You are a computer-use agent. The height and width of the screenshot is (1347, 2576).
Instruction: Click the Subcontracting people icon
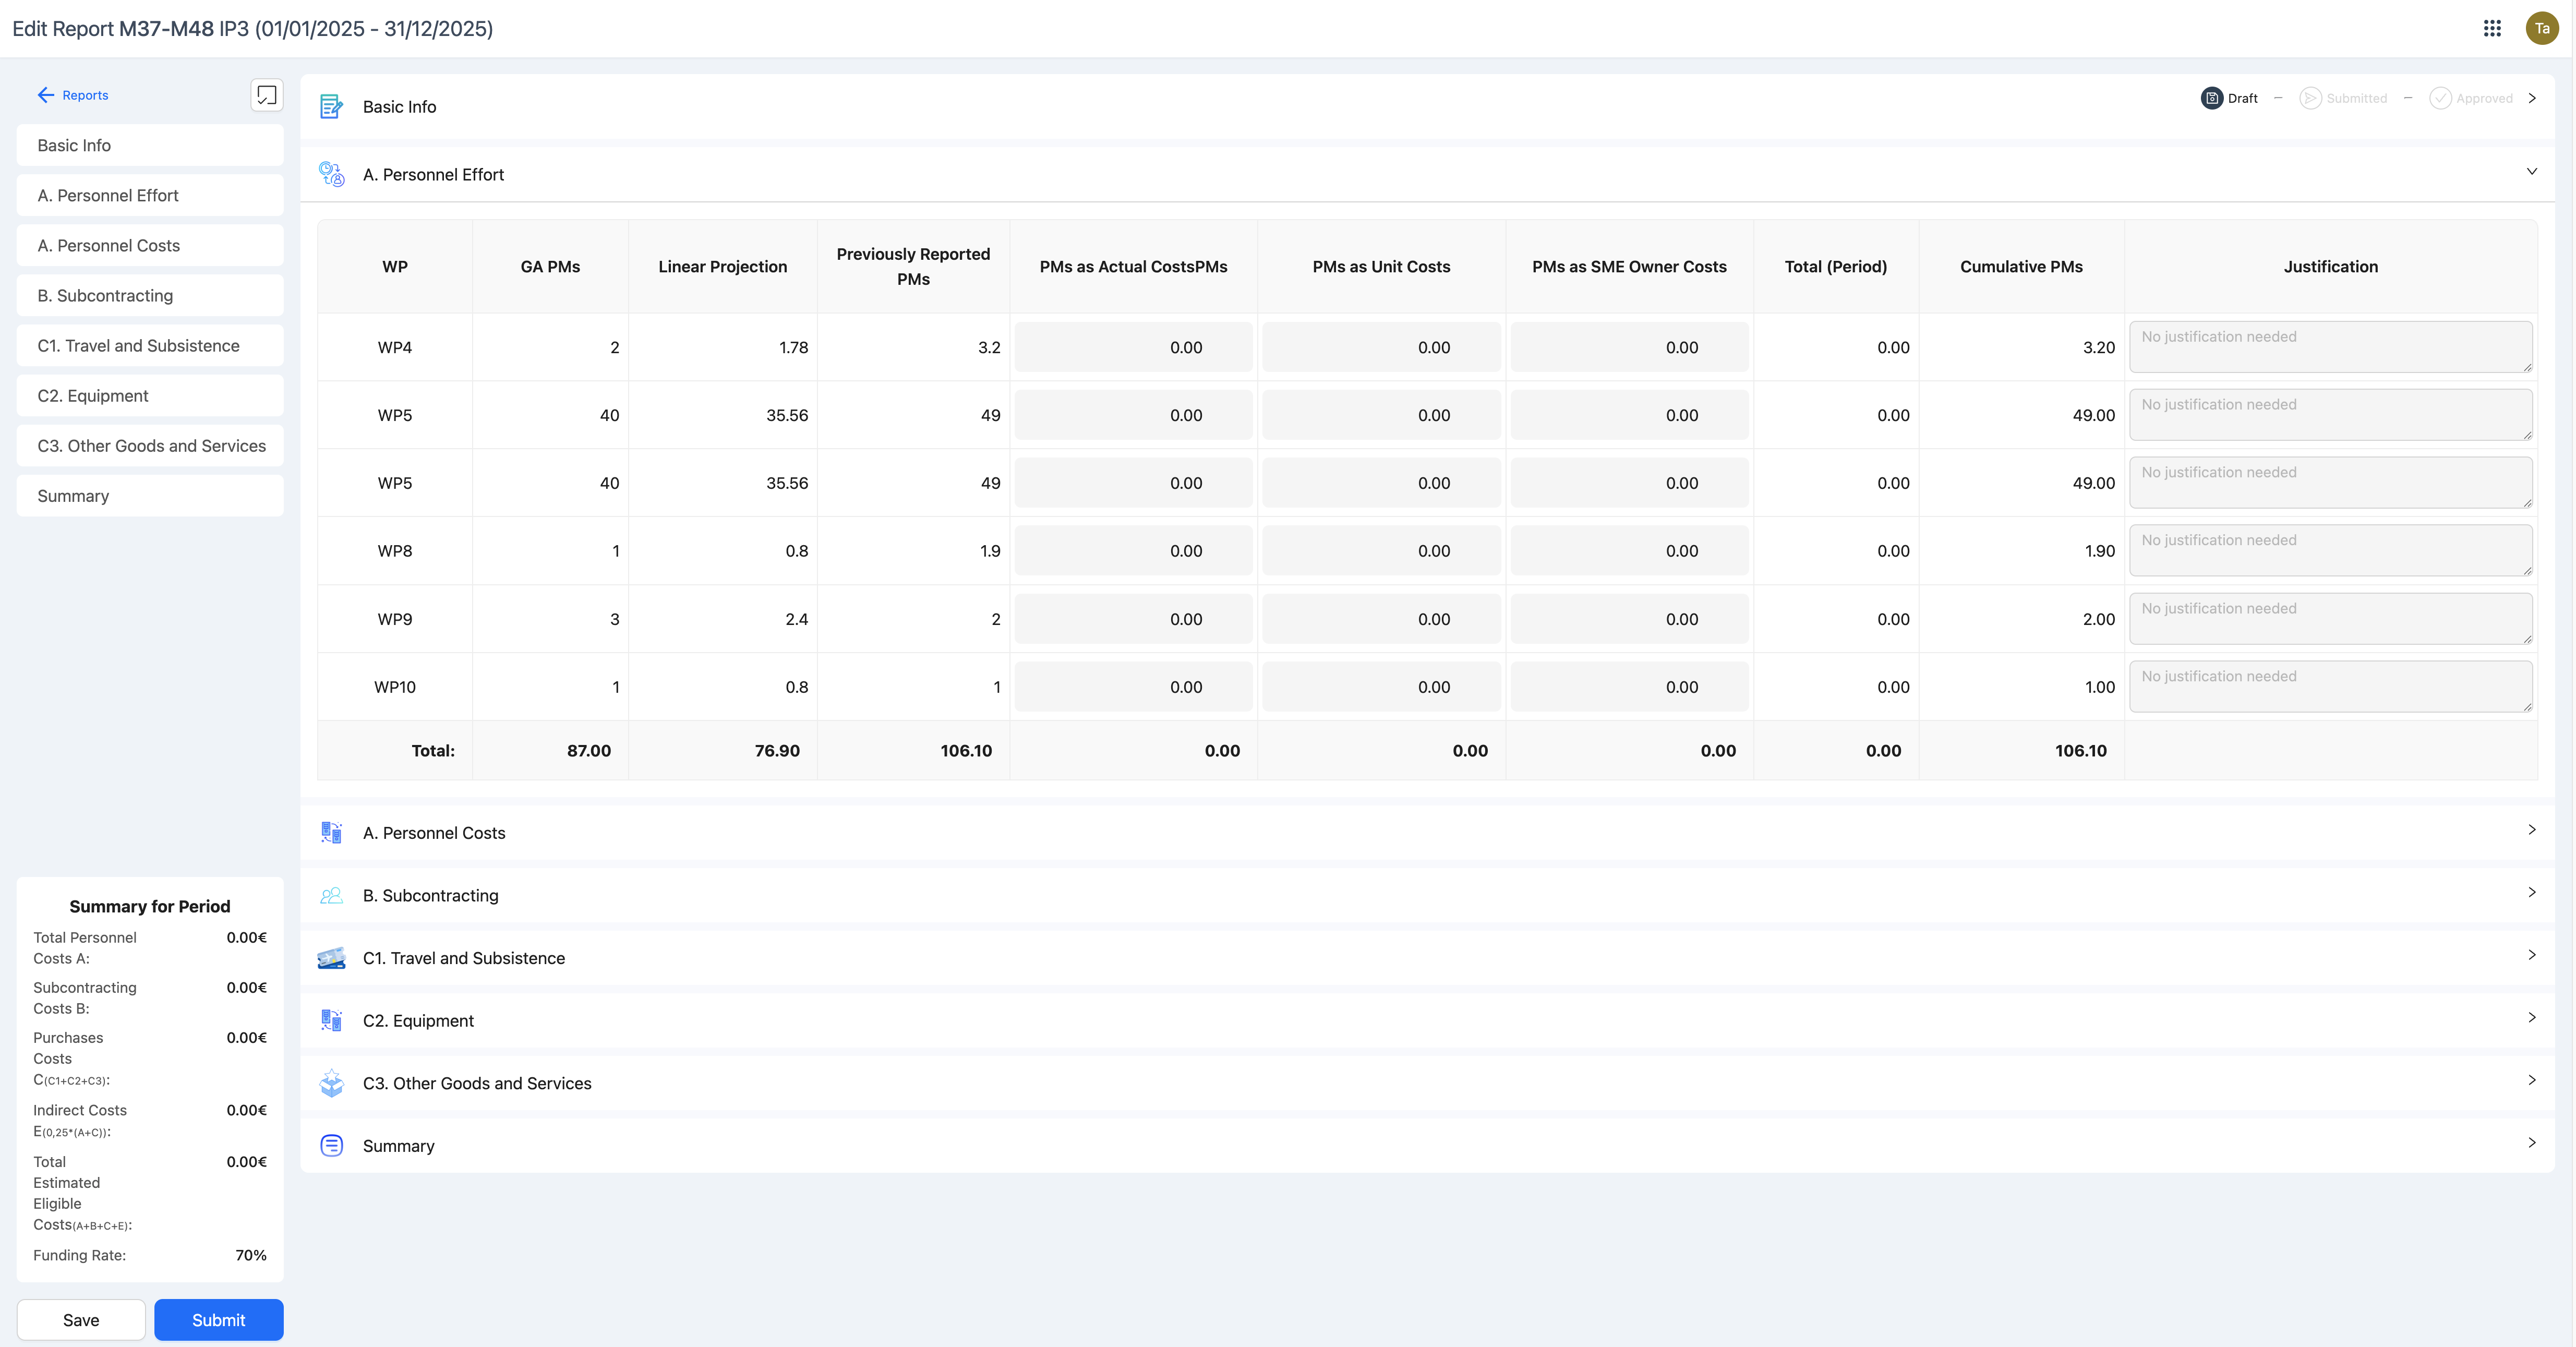pyautogui.click(x=331, y=895)
